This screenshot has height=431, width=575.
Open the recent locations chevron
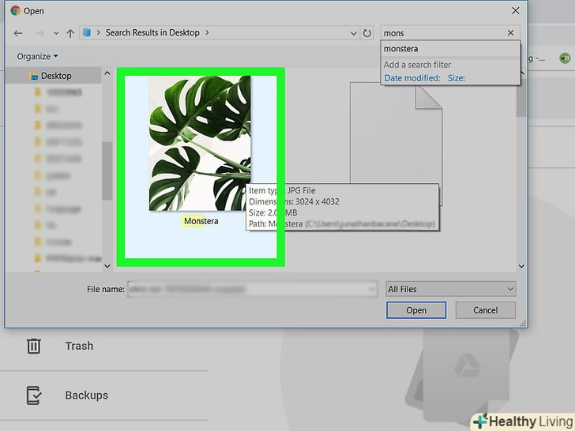point(56,33)
